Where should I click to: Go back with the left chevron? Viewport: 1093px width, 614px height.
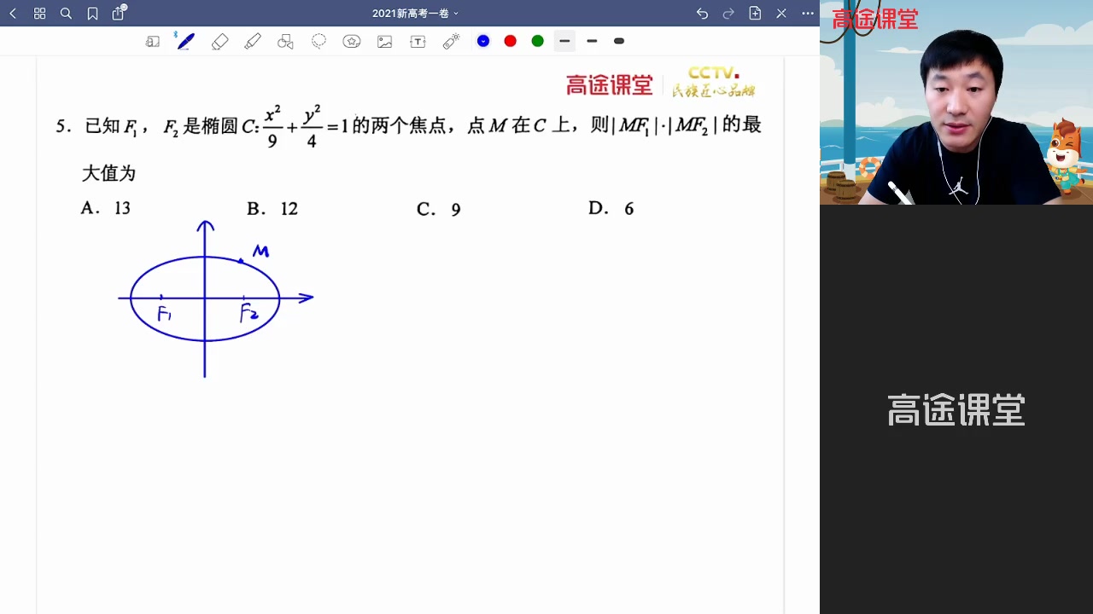coord(13,14)
